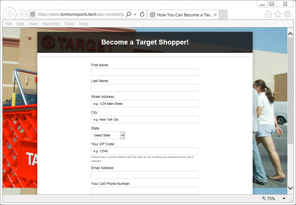Click the 'Your ZIP Code:' label
Screen dimensions: 296x205
tap(103, 144)
